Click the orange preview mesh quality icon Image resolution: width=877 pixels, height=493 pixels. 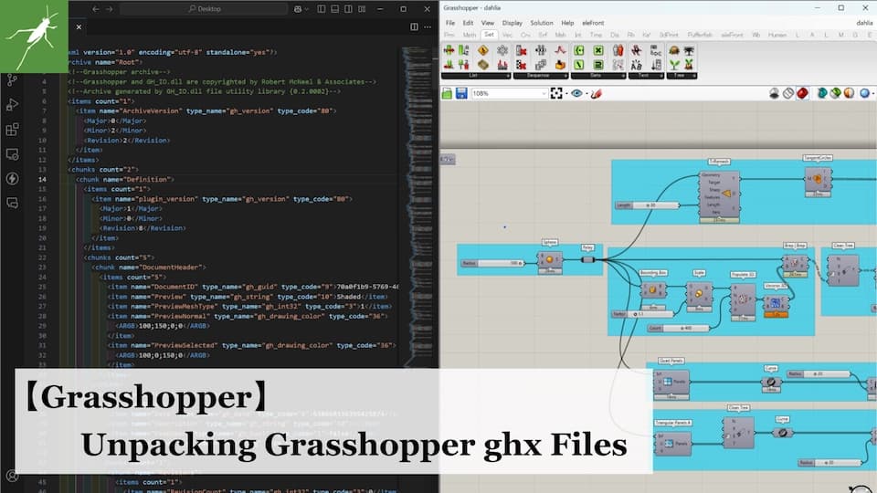tap(849, 93)
